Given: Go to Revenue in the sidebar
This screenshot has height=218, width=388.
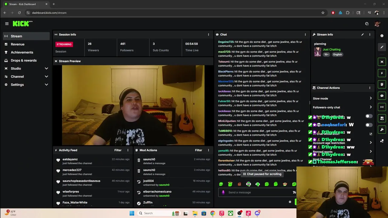Looking at the screenshot, I should 26,44.
